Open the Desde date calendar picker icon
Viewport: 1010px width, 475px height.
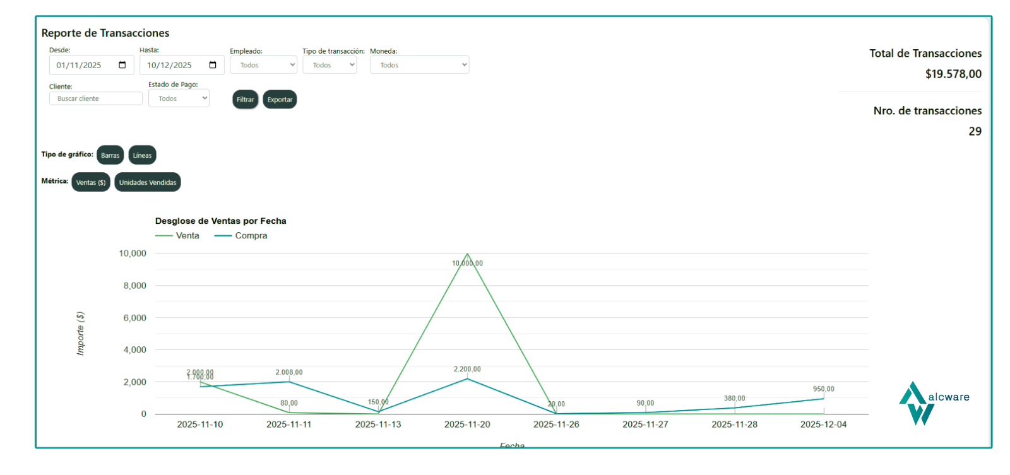[122, 65]
